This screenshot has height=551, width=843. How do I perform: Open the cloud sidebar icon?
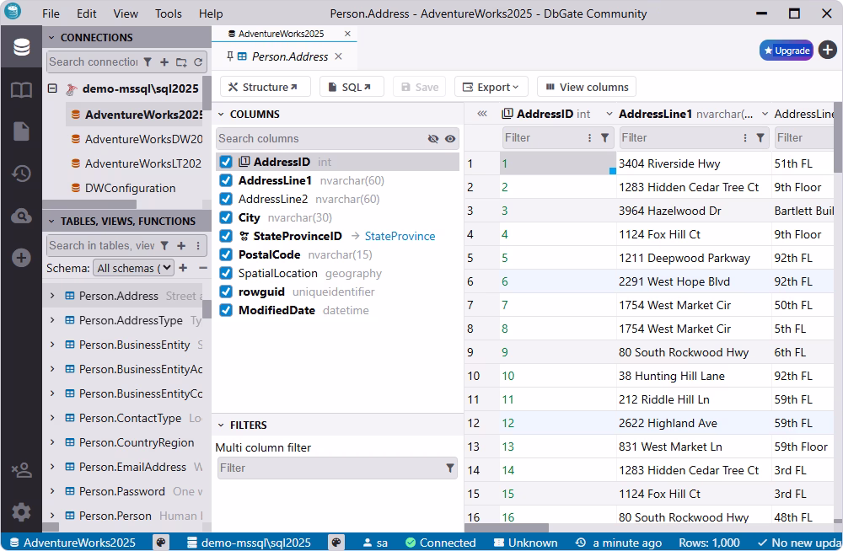coord(22,216)
